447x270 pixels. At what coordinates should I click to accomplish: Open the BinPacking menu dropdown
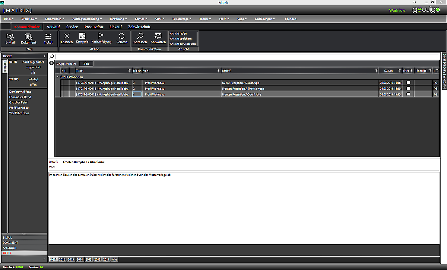[118, 19]
